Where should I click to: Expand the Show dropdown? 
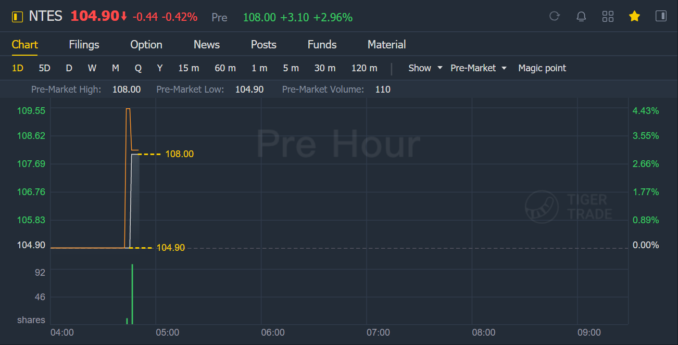[x=425, y=68]
